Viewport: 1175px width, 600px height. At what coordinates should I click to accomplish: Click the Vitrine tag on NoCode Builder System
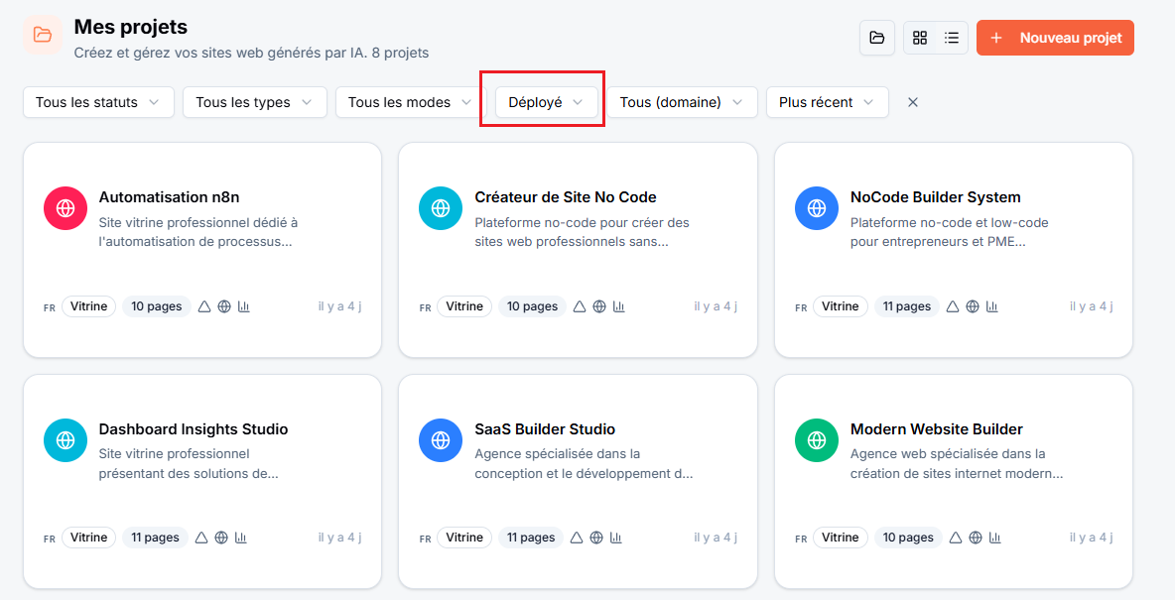pos(840,306)
